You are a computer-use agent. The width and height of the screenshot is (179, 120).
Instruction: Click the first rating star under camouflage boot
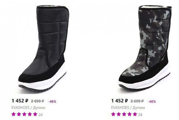coord(113,114)
